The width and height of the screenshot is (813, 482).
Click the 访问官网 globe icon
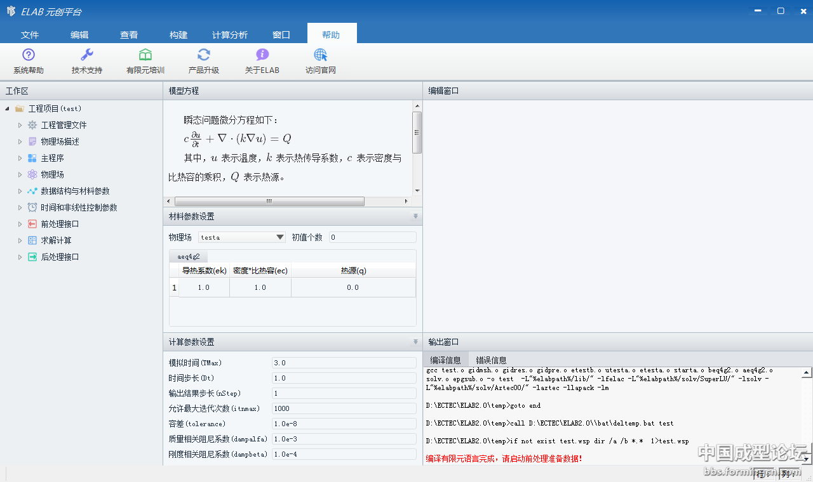(321, 55)
